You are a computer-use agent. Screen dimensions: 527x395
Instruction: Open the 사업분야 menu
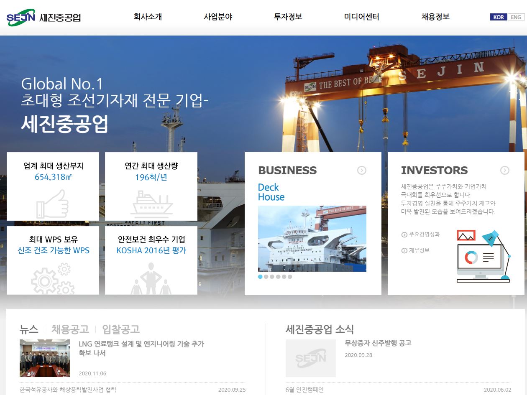click(x=218, y=17)
